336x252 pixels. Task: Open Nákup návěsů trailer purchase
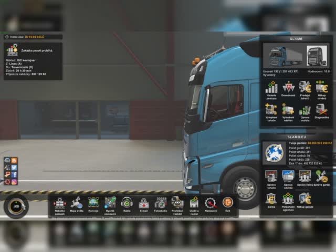tap(322, 90)
